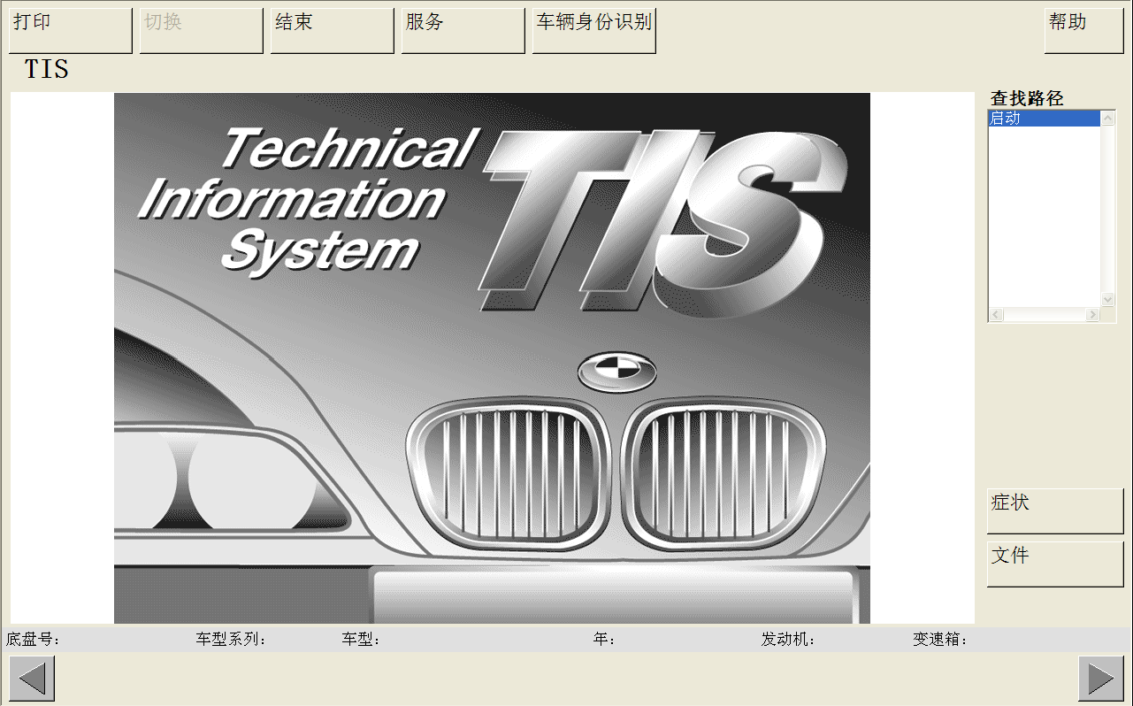This screenshot has height=706, width=1133.
Task: Click the back arrow navigation button
Action: coord(33,679)
